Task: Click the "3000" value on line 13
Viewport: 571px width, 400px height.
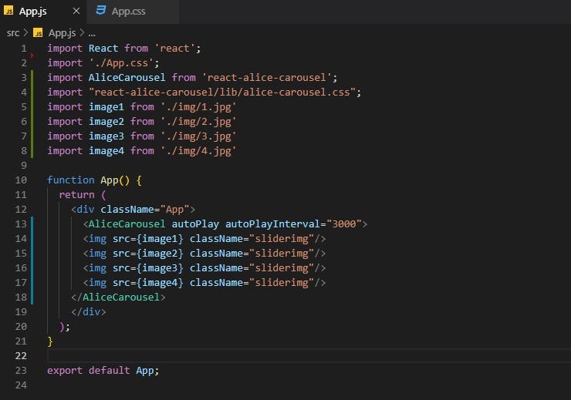Action: click(x=344, y=224)
